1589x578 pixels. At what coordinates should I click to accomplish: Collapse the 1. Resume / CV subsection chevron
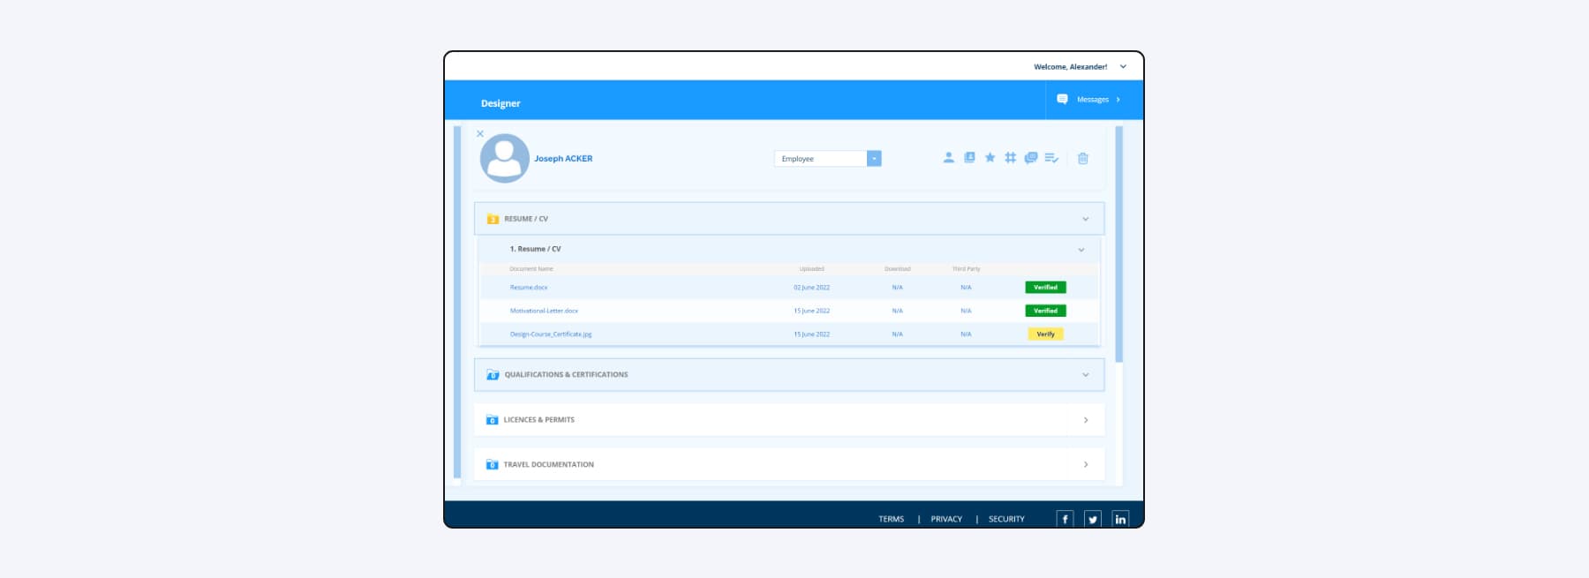pyautogui.click(x=1081, y=250)
